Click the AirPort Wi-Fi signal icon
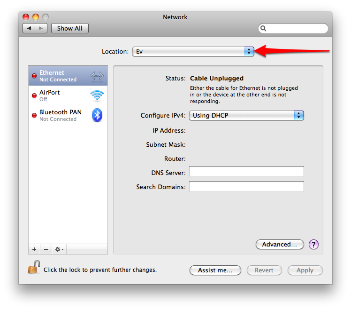This screenshot has height=310, width=351. click(97, 96)
